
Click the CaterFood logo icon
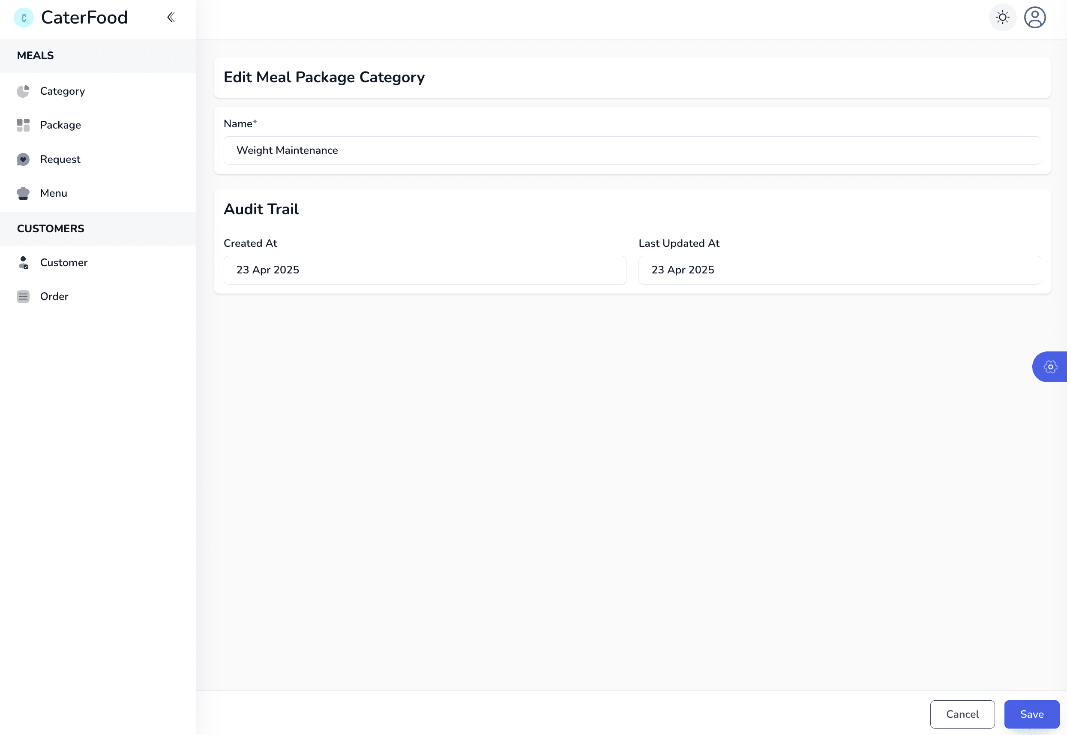point(24,18)
